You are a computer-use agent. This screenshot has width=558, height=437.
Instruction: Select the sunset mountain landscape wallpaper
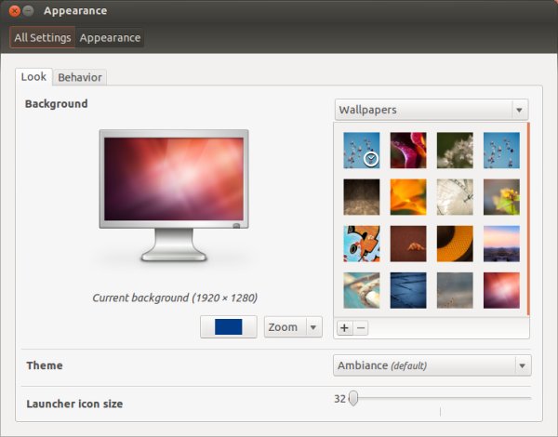pyautogui.click(x=501, y=244)
